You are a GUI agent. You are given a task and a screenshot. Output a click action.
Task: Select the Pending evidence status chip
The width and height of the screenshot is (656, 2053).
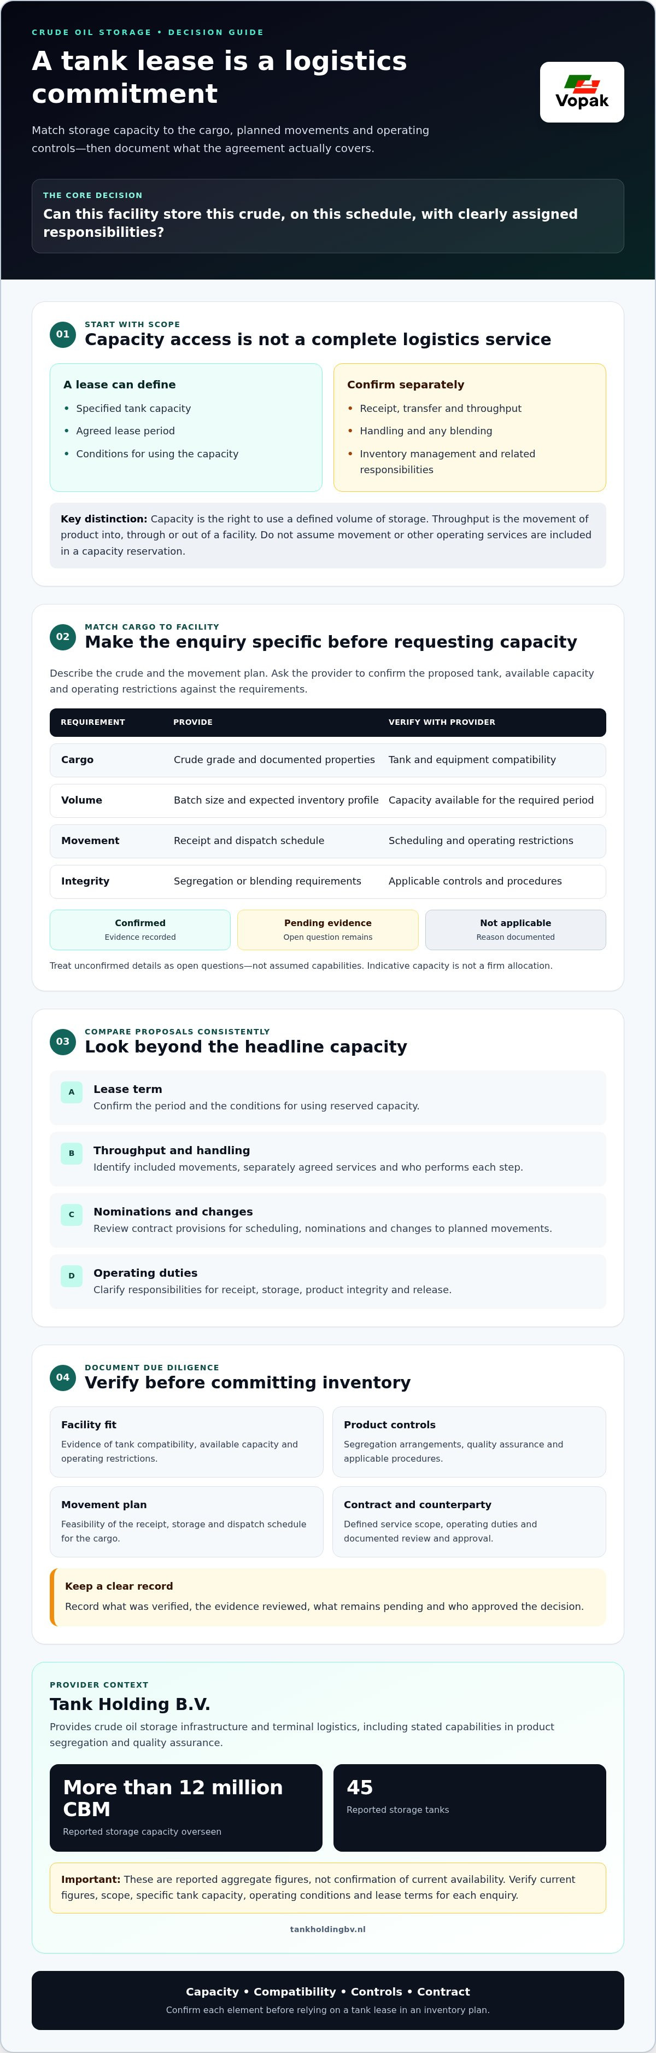pyautogui.click(x=328, y=929)
